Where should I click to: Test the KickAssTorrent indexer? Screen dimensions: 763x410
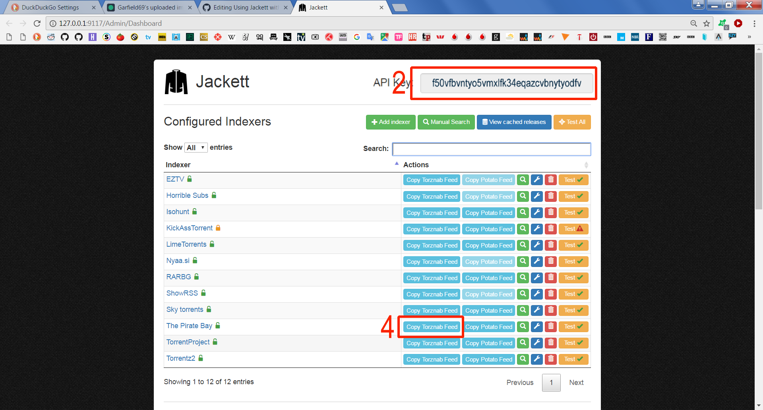point(573,229)
